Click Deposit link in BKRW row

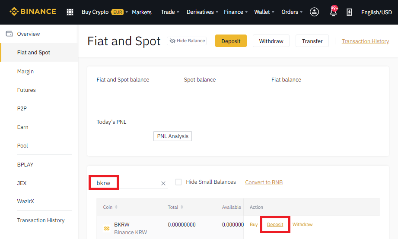click(x=275, y=225)
